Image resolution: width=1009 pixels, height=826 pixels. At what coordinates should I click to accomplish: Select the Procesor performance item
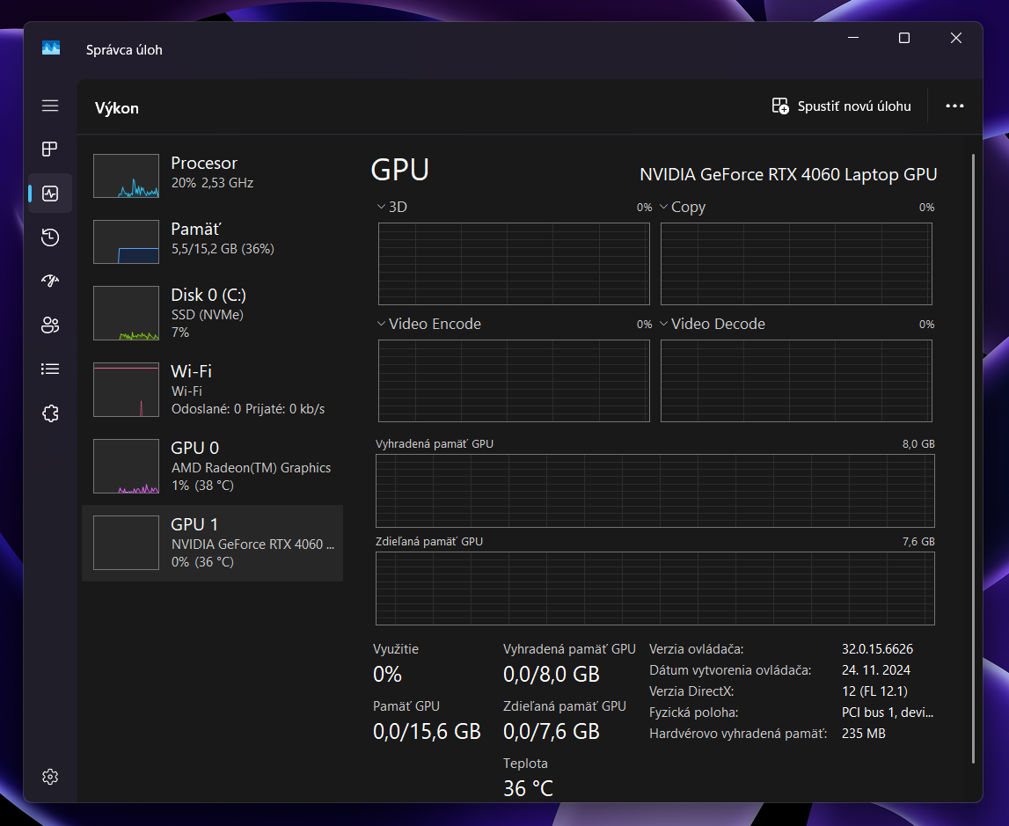pyautogui.click(x=212, y=173)
